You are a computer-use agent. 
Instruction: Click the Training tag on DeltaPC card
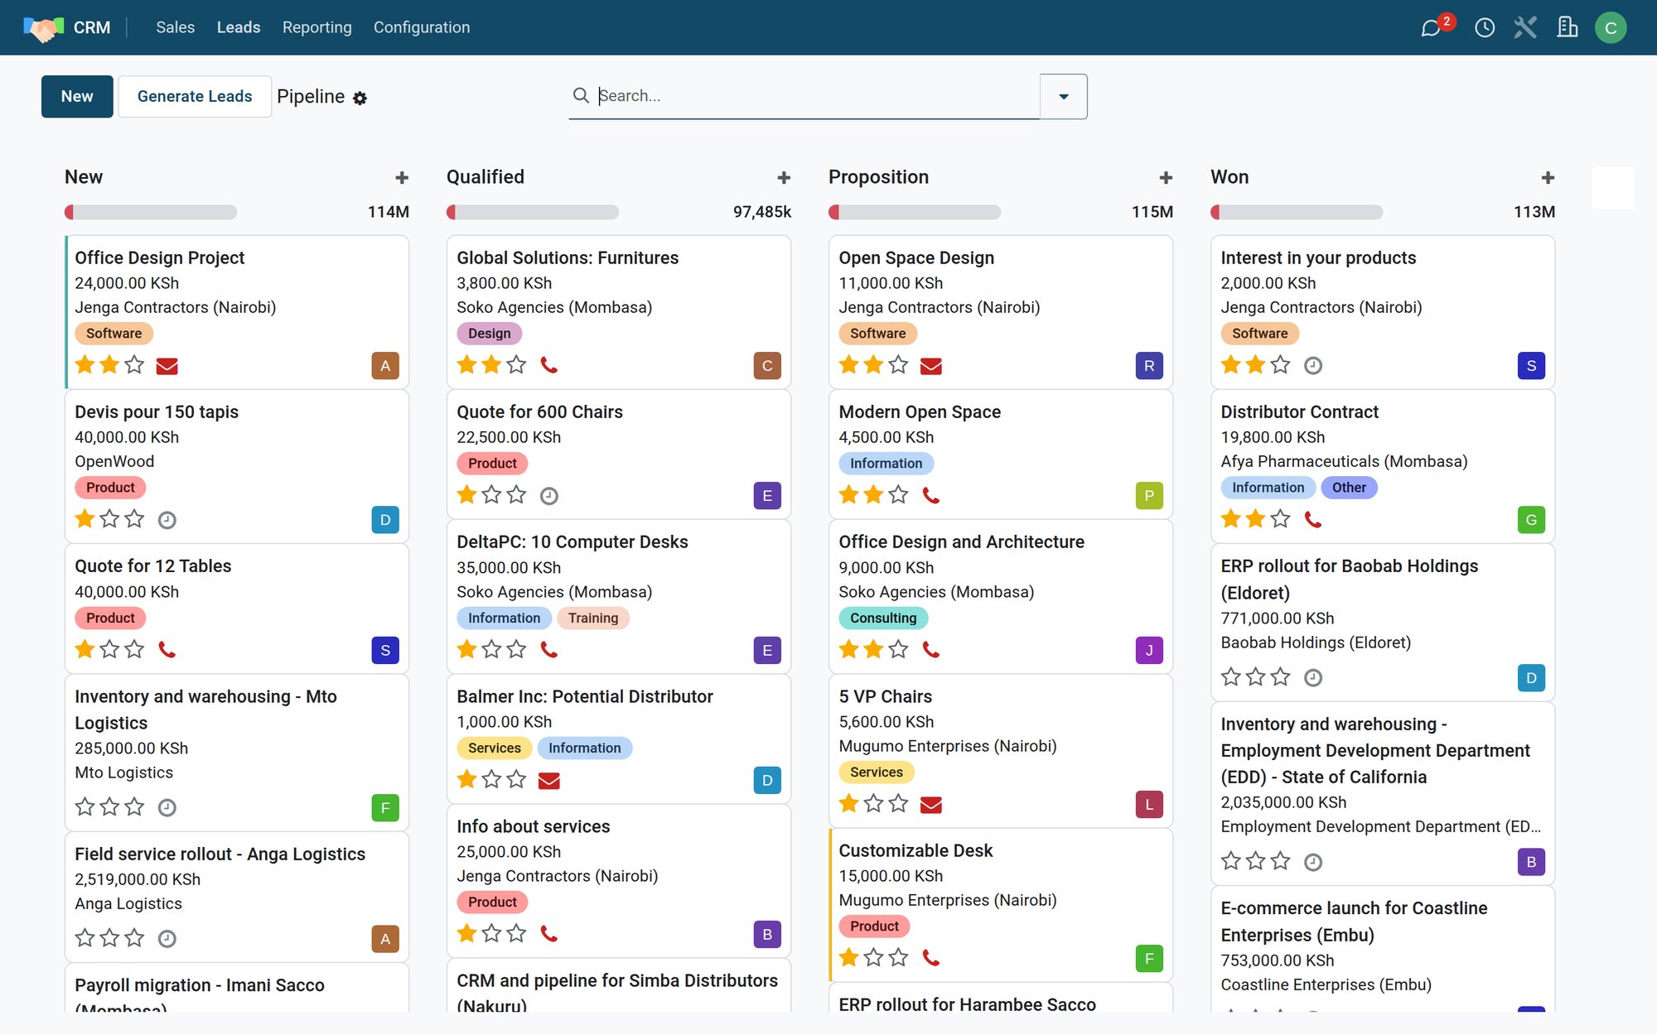pyautogui.click(x=593, y=618)
